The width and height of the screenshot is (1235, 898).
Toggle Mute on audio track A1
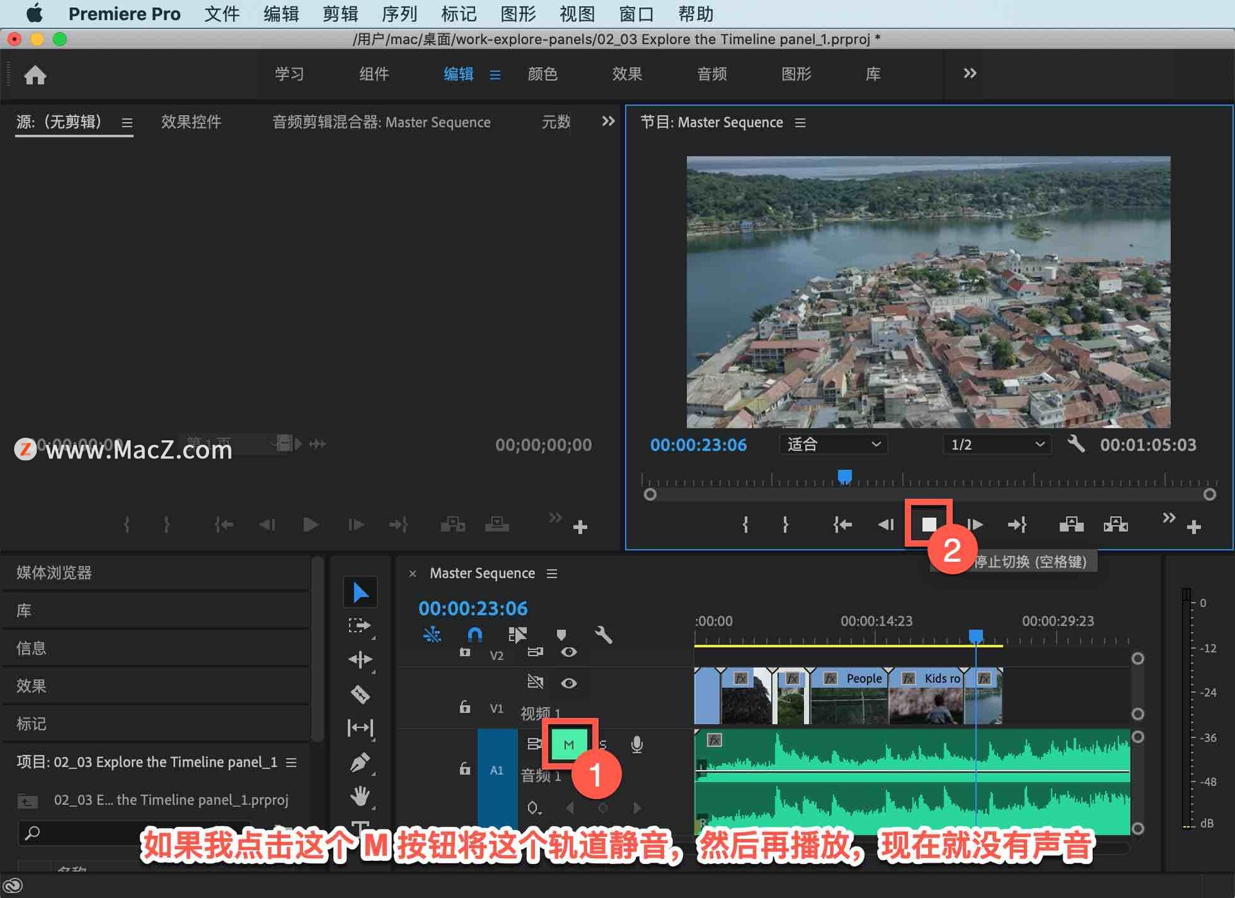(x=569, y=744)
